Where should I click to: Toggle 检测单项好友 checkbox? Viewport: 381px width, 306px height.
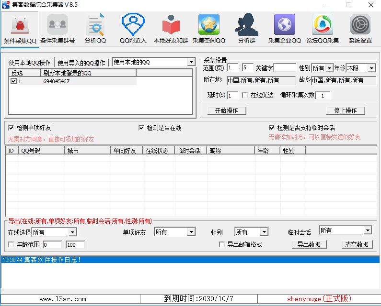click(11, 128)
